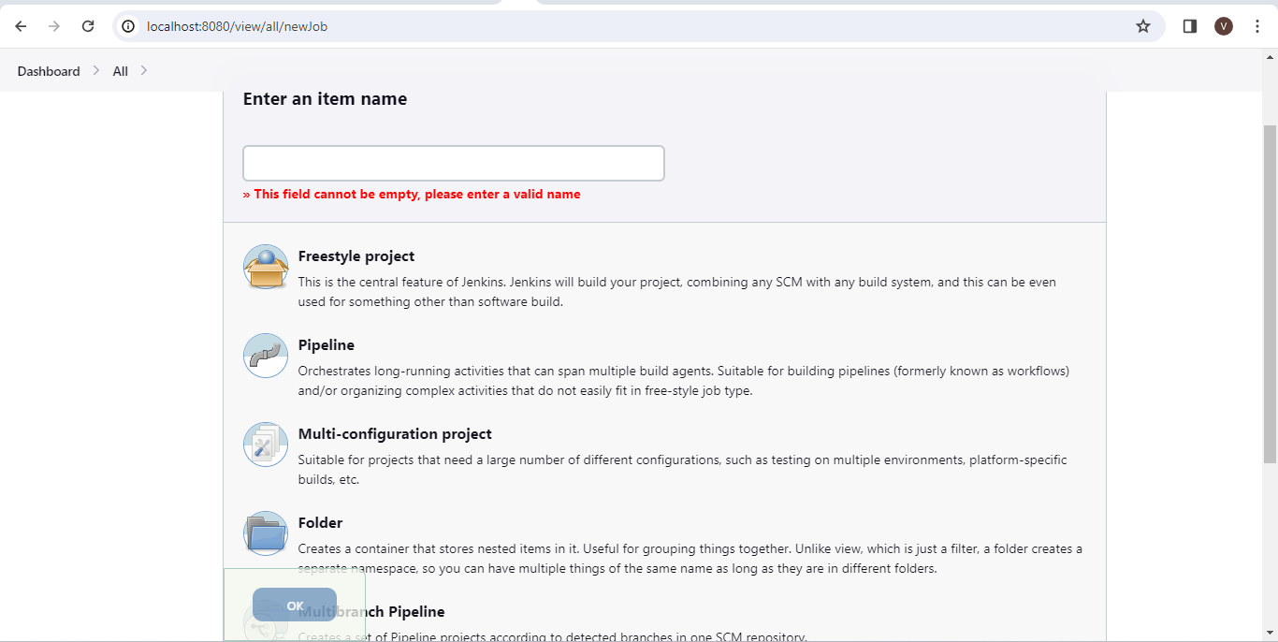Choose the Pipeline title
This screenshot has width=1278, height=642.
pos(327,345)
